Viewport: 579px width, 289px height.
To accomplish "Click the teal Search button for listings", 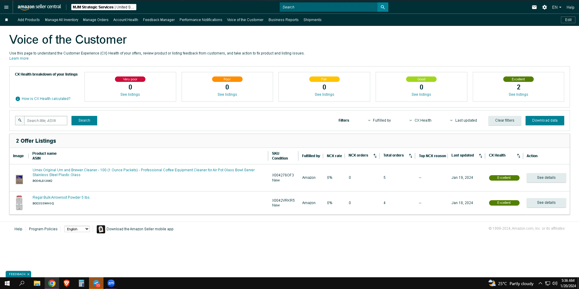I will [84, 120].
